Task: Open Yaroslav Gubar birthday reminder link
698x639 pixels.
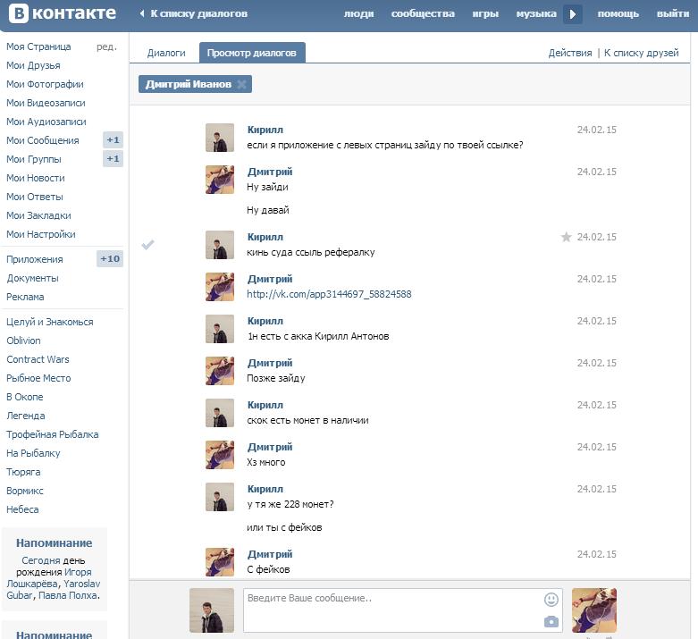Action: pos(54,589)
